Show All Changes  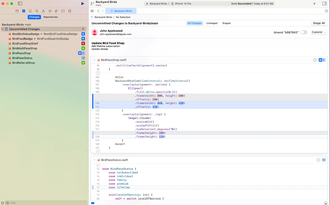(195, 23)
